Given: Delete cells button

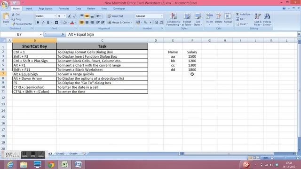Looking at the screenshot, I should coord(218,19).
